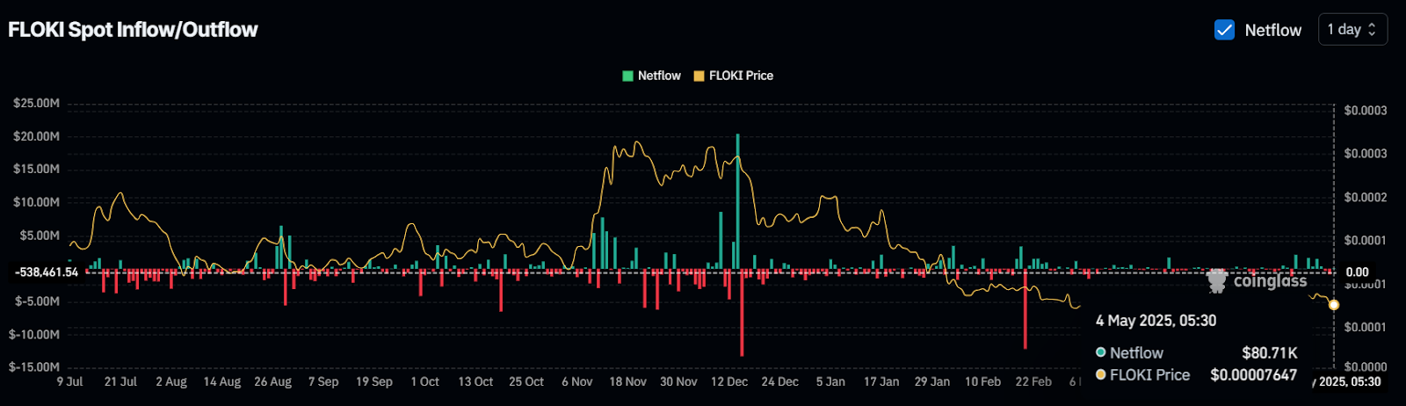Click the $10.00M y-axis label
Image resolution: width=1406 pixels, height=406 pixels.
pos(37,202)
